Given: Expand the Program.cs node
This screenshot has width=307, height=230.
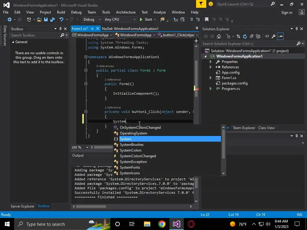Looking at the screenshot, I should [x=210, y=89].
